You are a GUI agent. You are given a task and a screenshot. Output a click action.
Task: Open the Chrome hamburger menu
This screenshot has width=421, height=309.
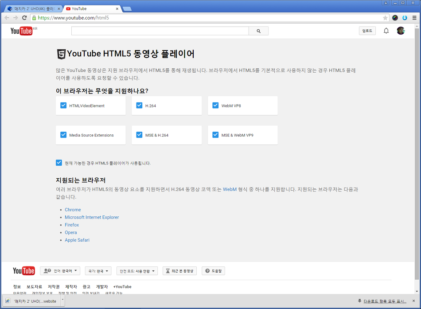(414, 18)
